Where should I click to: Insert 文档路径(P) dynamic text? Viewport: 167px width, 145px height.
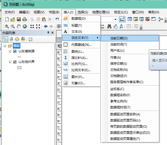tap(130, 76)
